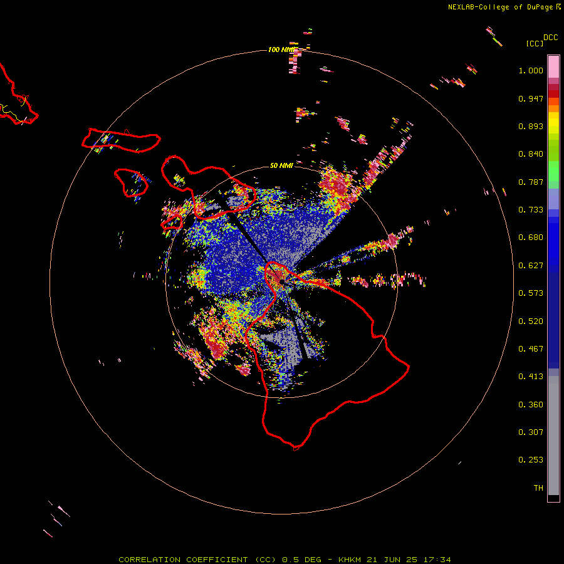Click the TH threshold label
564x564 pixels.
click(x=538, y=488)
